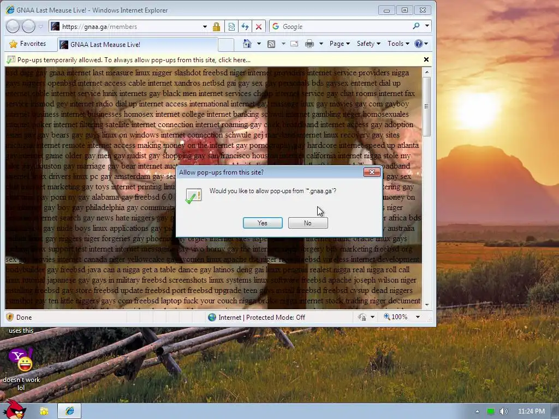Click the 100% zoom level button
The image size is (559, 419).
point(396,317)
